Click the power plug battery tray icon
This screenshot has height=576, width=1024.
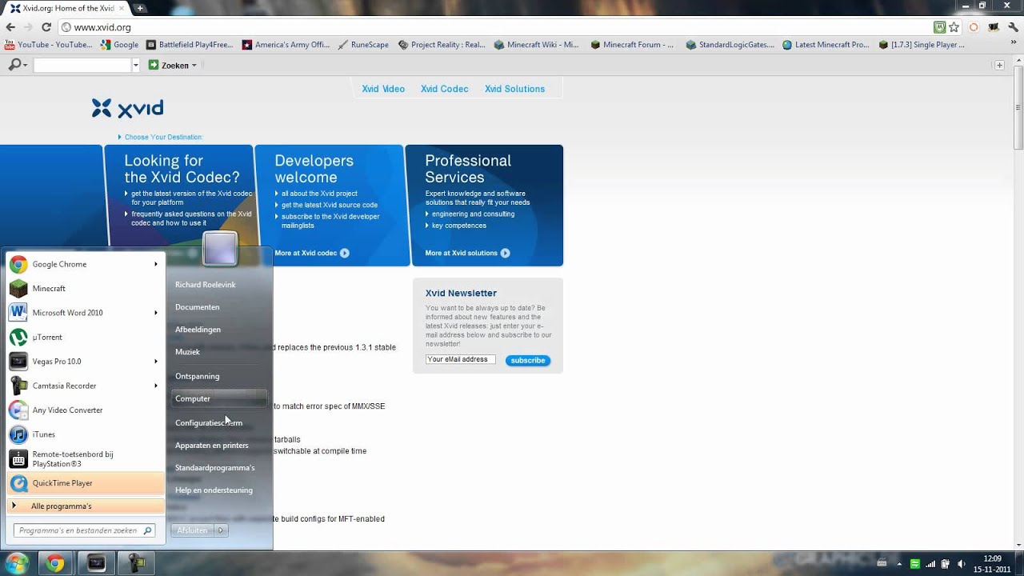(x=946, y=563)
